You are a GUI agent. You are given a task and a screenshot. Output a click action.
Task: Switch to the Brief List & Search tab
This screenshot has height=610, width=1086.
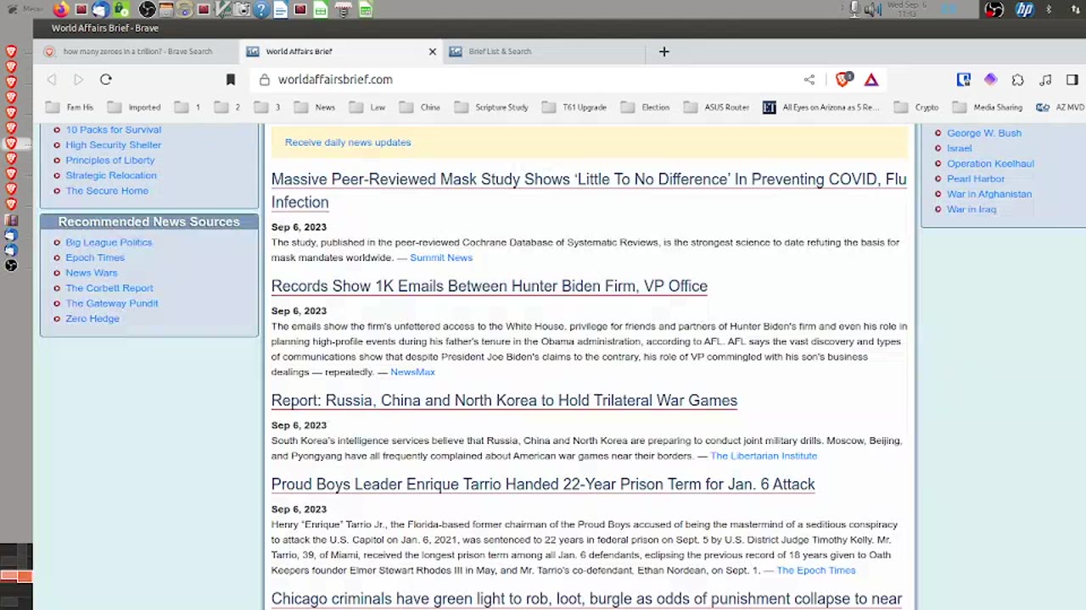tap(544, 52)
